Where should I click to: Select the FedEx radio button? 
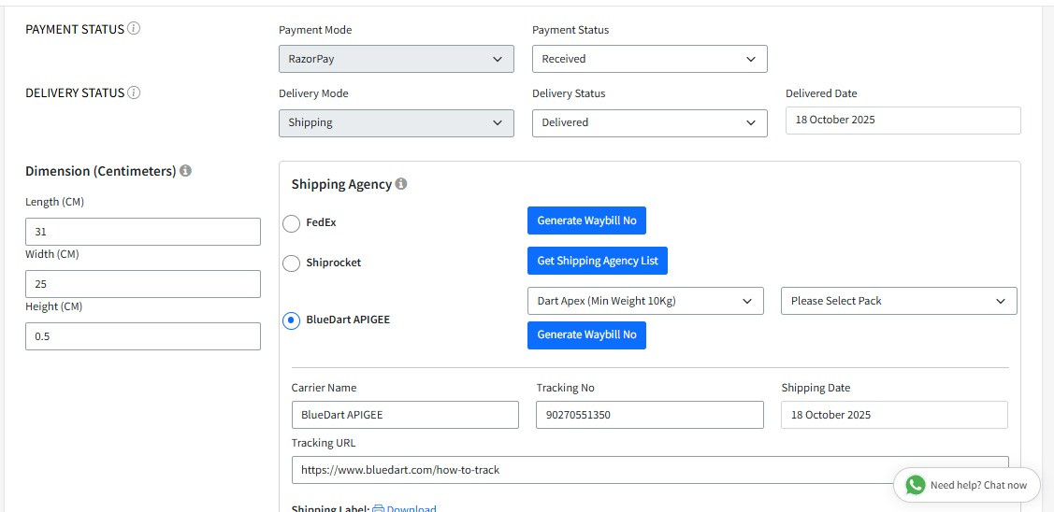[291, 223]
